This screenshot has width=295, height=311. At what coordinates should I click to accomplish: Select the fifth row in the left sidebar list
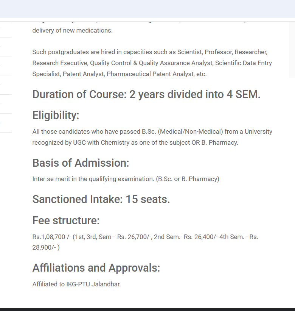point(6,104)
